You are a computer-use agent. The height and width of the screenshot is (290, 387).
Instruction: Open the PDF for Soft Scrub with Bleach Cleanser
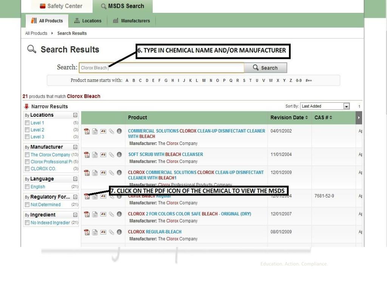87,154
